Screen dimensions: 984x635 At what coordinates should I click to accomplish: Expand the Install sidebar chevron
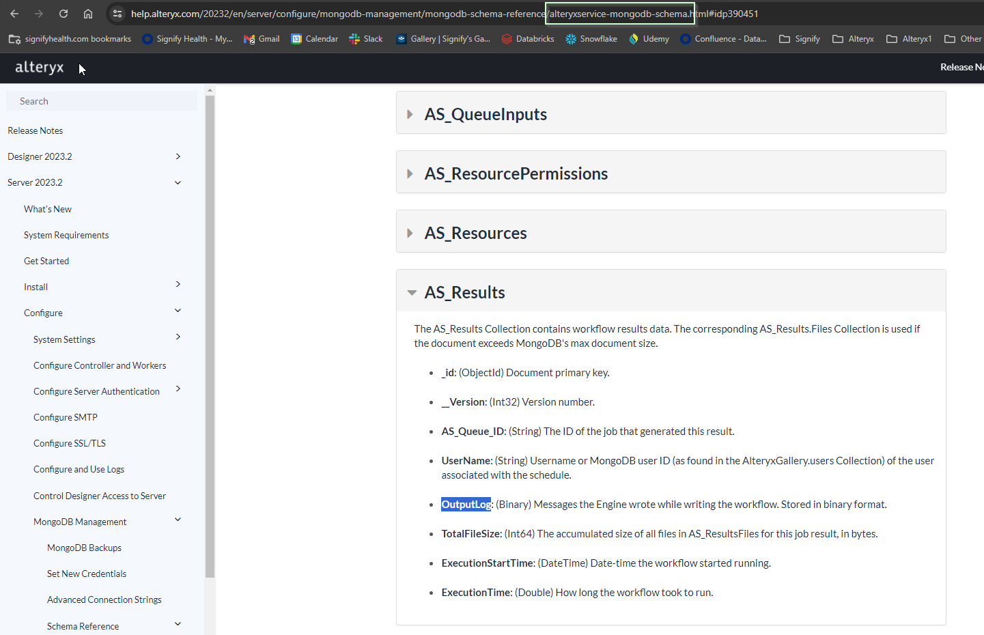(178, 284)
